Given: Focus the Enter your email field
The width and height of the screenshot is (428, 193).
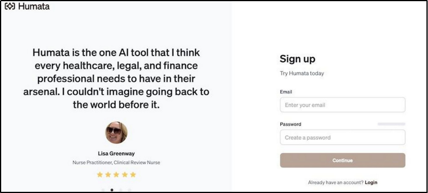Looking at the screenshot, I should click(x=342, y=105).
